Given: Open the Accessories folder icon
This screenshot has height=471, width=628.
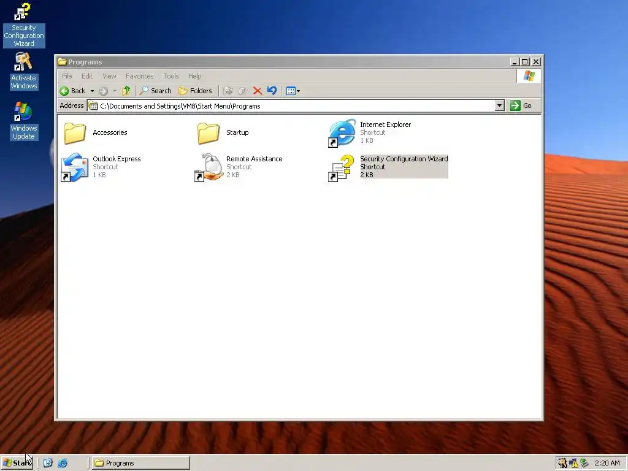Looking at the screenshot, I should pos(74,133).
